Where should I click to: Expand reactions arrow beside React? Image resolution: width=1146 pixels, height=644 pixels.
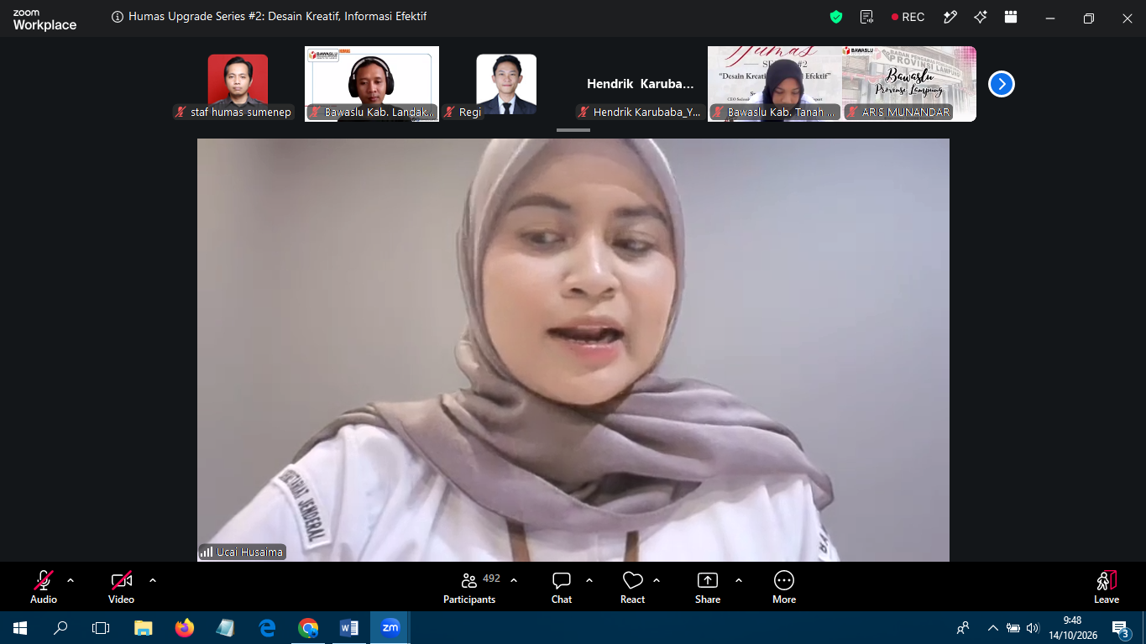click(x=657, y=580)
